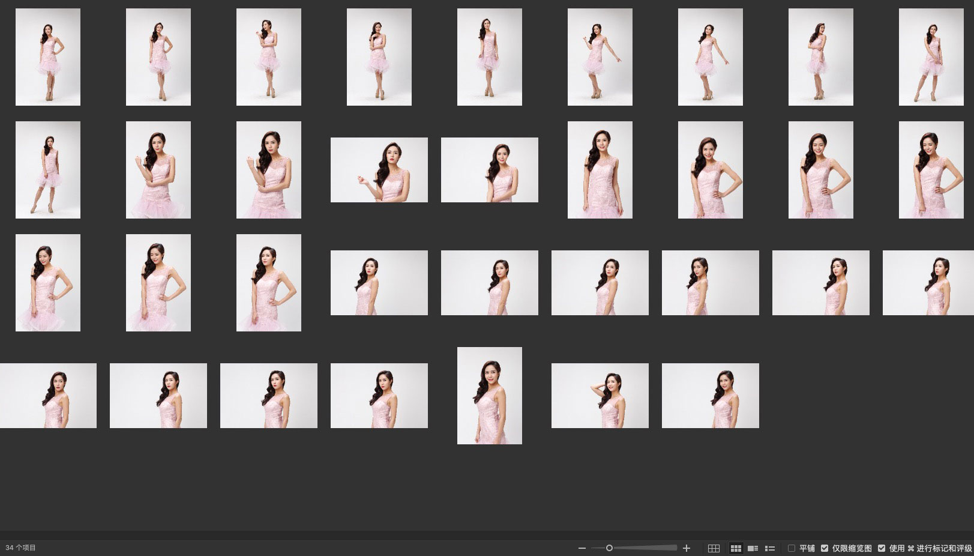
Task: Click the 34 个项目 item count label
Action: [21, 548]
